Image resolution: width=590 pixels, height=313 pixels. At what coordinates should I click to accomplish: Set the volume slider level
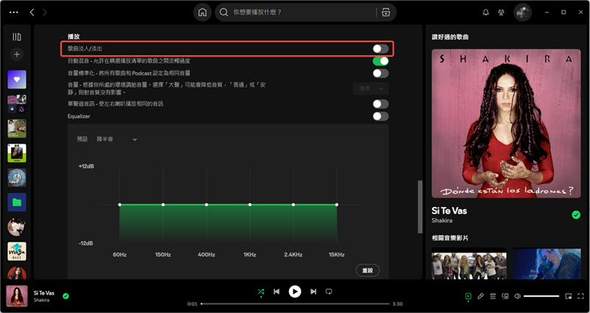[x=541, y=297]
